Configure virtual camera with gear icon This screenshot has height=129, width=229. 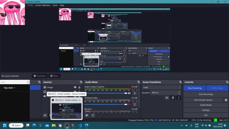[226, 100]
